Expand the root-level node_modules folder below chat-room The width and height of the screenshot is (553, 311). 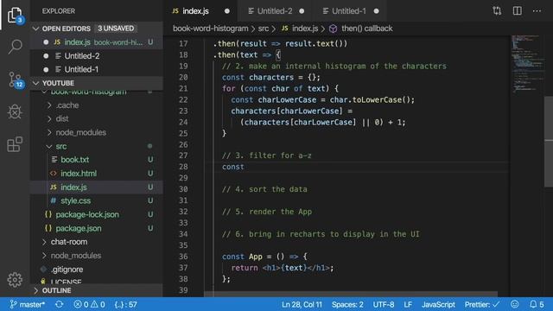pyautogui.click(x=96, y=256)
